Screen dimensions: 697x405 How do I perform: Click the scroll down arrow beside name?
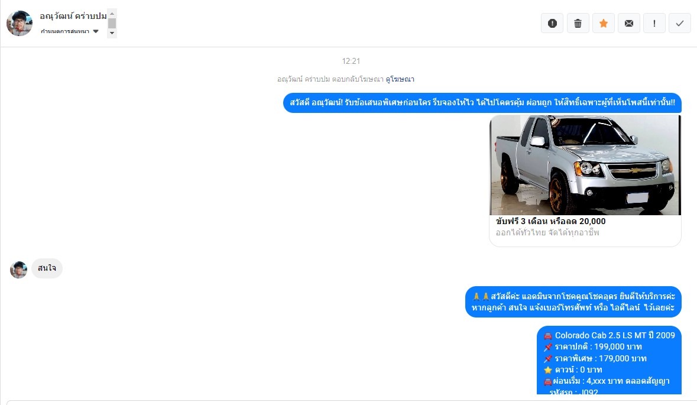[x=112, y=33]
